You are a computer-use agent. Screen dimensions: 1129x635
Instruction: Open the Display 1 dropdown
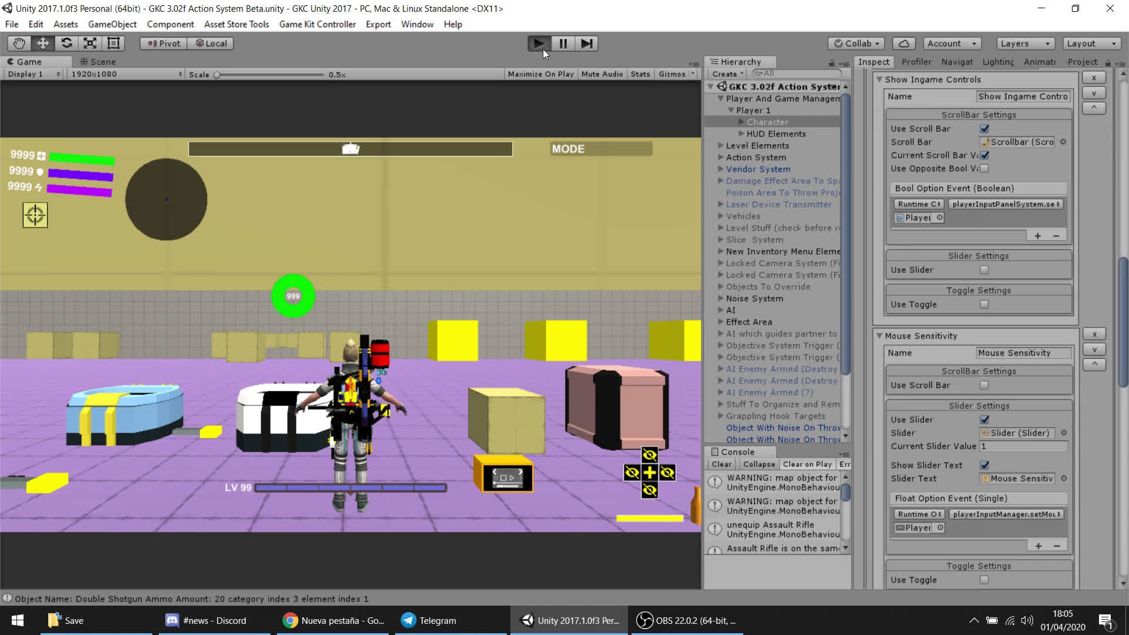[34, 74]
